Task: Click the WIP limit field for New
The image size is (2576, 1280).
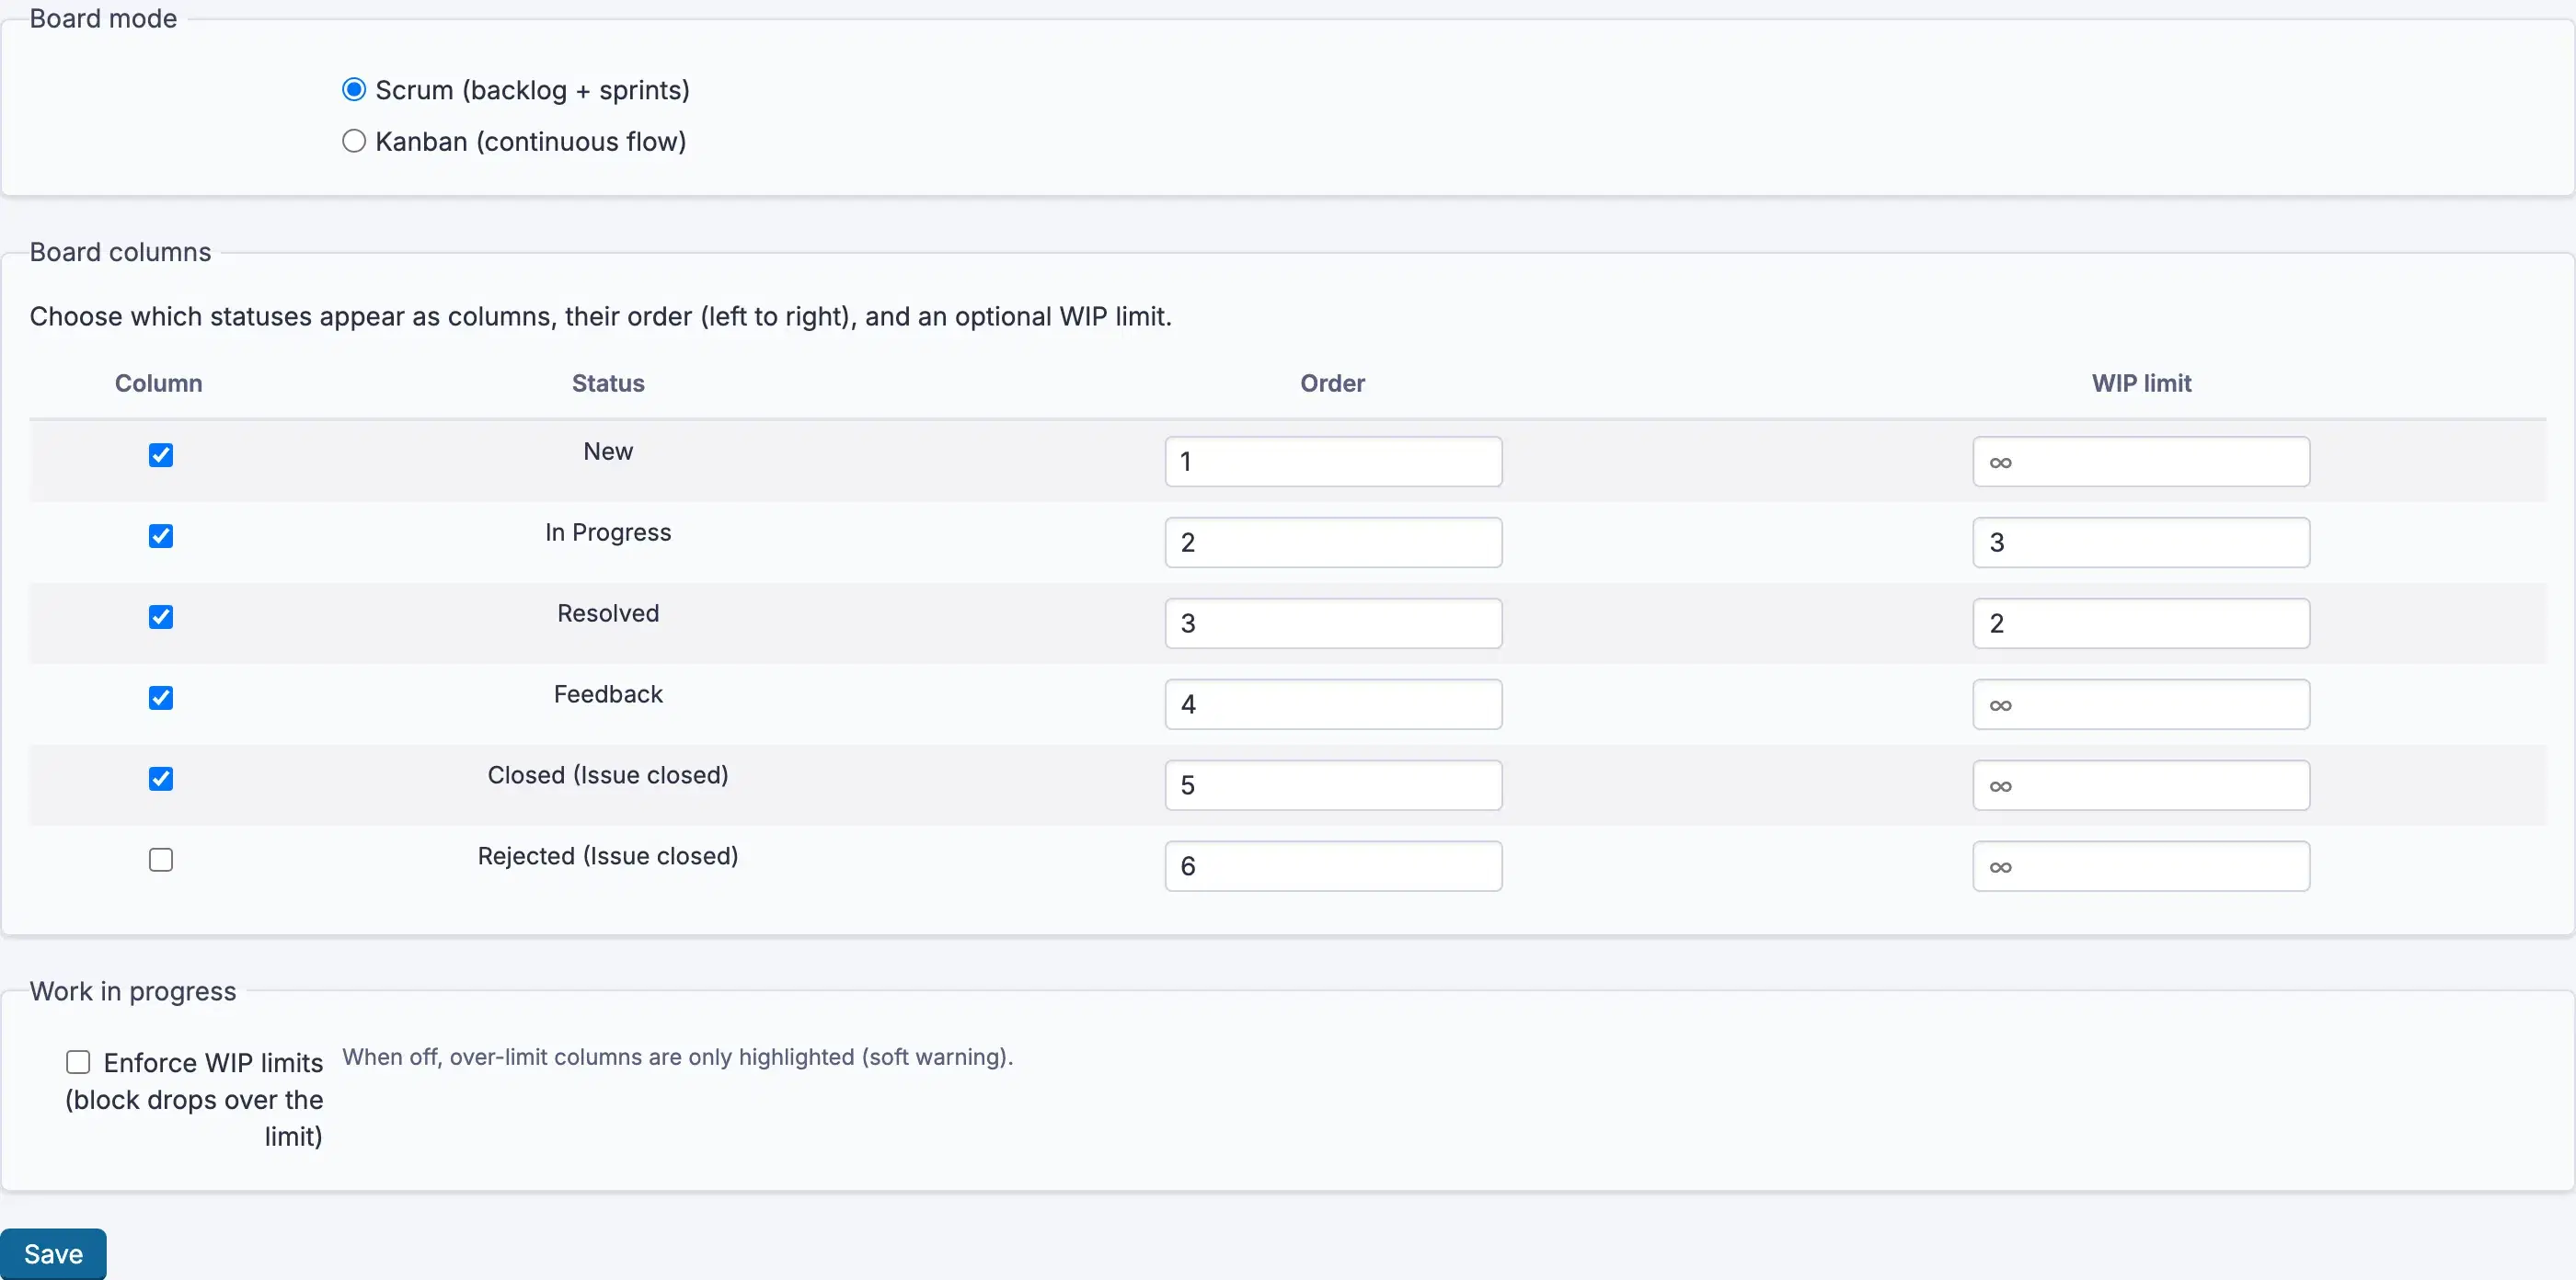Action: 2141,462
